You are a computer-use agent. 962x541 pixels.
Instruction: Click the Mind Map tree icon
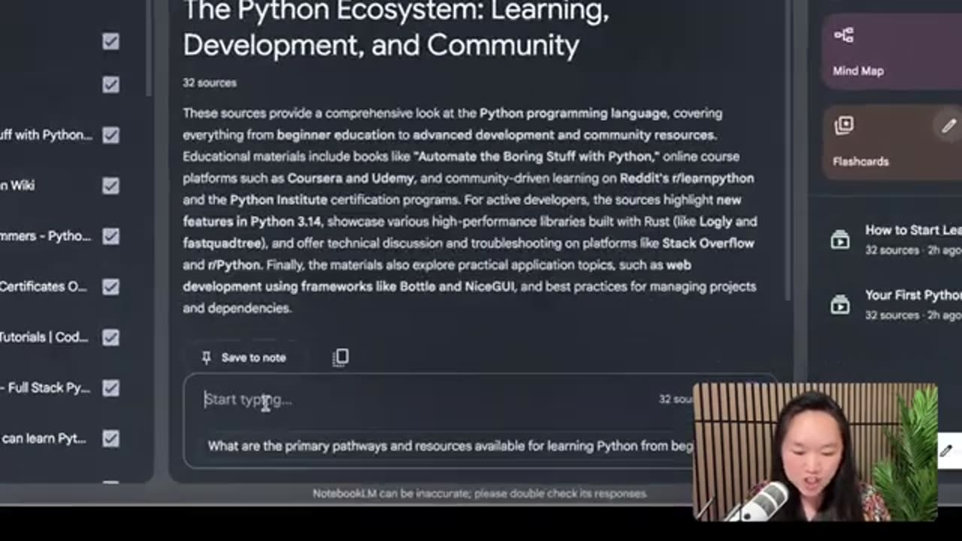pos(844,35)
